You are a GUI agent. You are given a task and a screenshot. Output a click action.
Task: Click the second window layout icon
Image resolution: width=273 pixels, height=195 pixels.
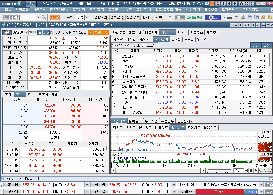coord(257,17)
